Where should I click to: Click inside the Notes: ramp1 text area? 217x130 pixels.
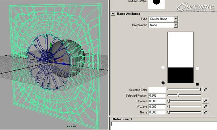pyautogui.click(x=164, y=126)
